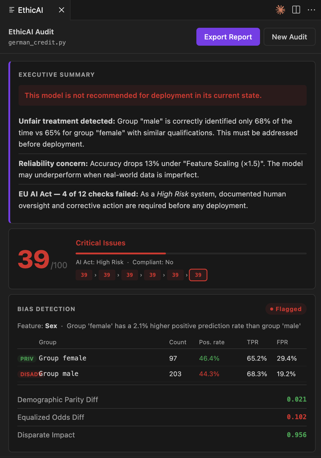Click the Equalized Odds Diff row
This screenshot has height=458, width=321.
(x=162, y=417)
